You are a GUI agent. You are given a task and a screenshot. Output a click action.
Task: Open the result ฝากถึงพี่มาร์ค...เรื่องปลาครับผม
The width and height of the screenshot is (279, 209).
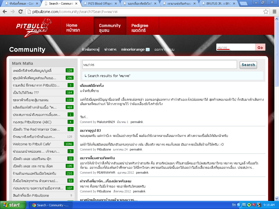(x=105, y=181)
